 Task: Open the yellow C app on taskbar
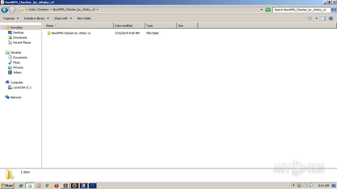click(75, 186)
